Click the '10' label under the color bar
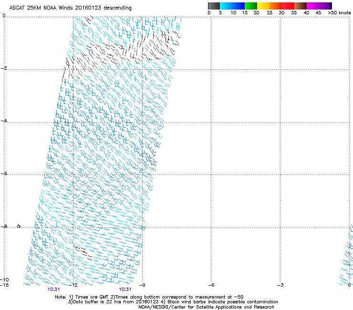Screen dimensions: 353x310 [233, 13]
